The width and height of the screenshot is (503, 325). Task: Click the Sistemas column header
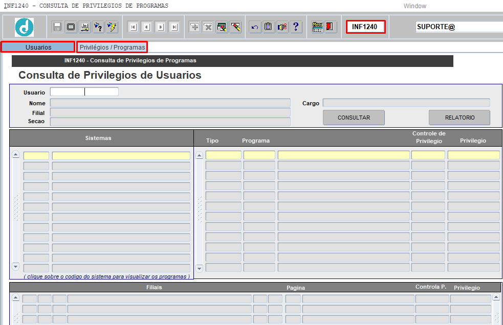click(x=98, y=138)
